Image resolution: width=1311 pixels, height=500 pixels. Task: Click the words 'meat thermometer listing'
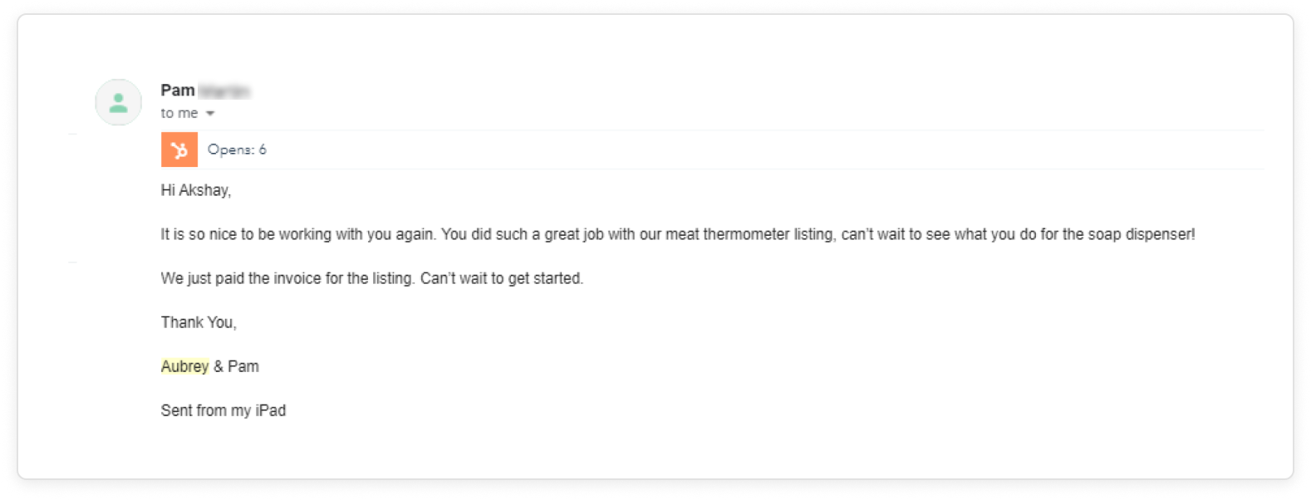(749, 234)
